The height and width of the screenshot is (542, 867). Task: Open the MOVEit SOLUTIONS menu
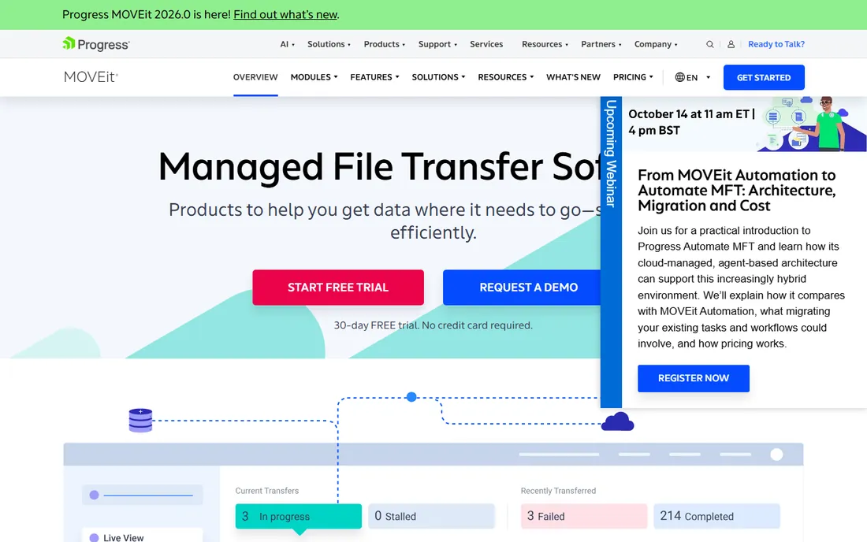coord(438,77)
